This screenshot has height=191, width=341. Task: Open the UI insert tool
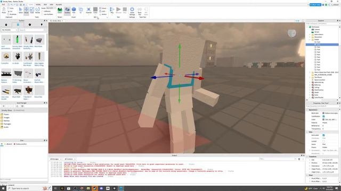80,10
